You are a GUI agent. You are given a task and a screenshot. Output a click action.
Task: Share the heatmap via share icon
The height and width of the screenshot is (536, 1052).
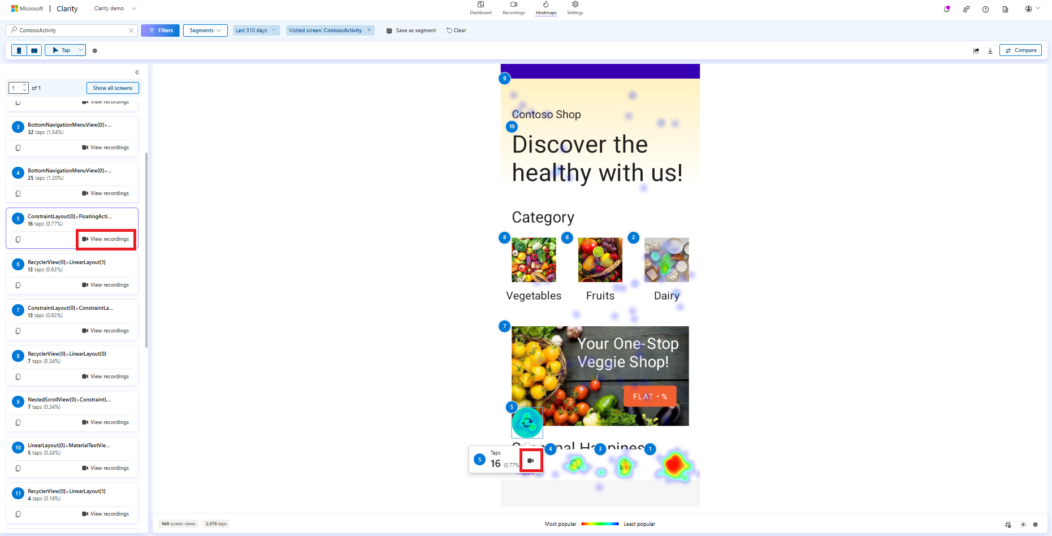(x=976, y=50)
